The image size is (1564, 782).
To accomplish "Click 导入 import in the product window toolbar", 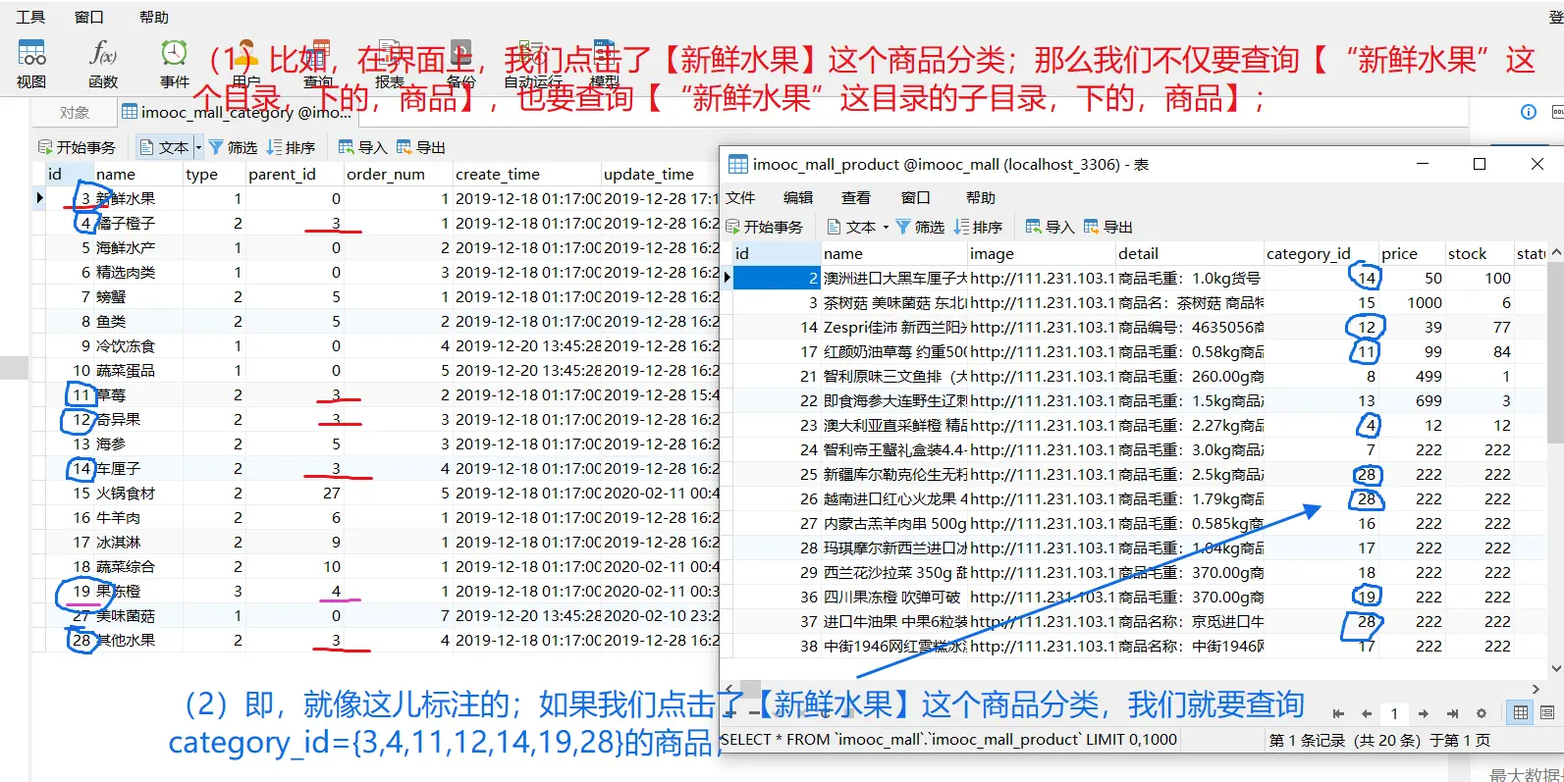I will (1050, 227).
